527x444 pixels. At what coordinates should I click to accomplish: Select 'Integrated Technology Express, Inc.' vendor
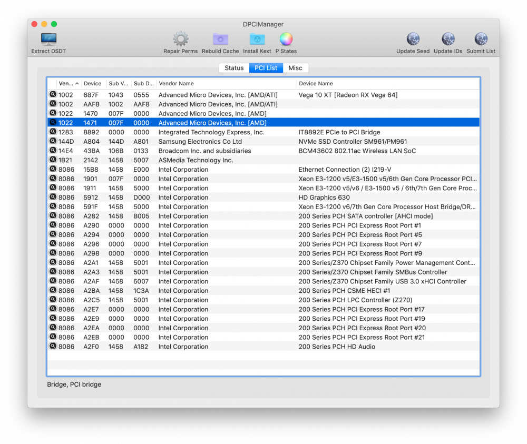tap(211, 132)
